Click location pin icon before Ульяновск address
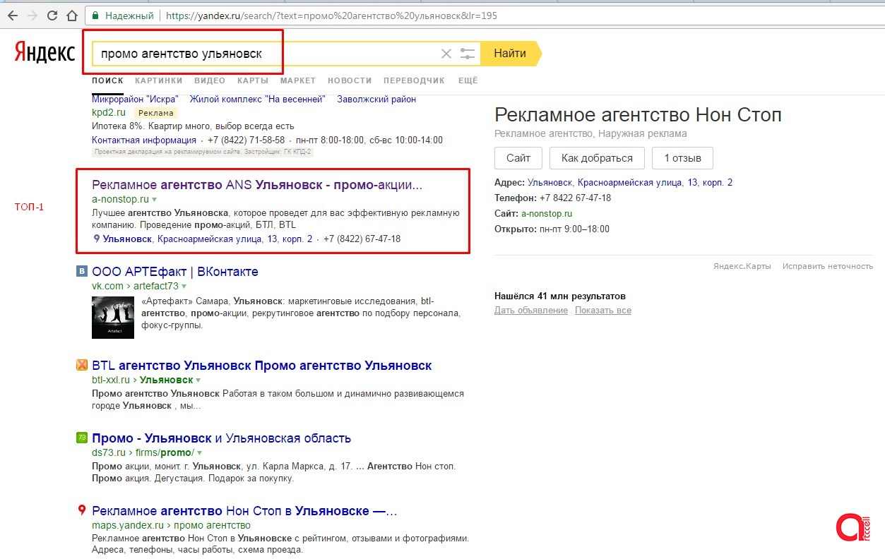The width and height of the screenshot is (885, 559). (97, 239)
